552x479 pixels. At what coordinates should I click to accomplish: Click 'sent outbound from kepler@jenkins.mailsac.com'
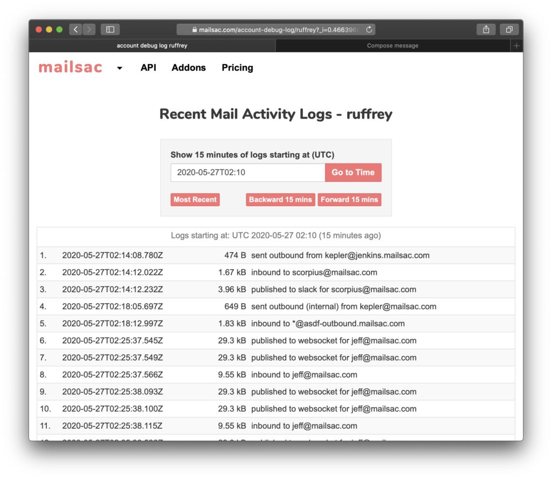coord(340,255)
